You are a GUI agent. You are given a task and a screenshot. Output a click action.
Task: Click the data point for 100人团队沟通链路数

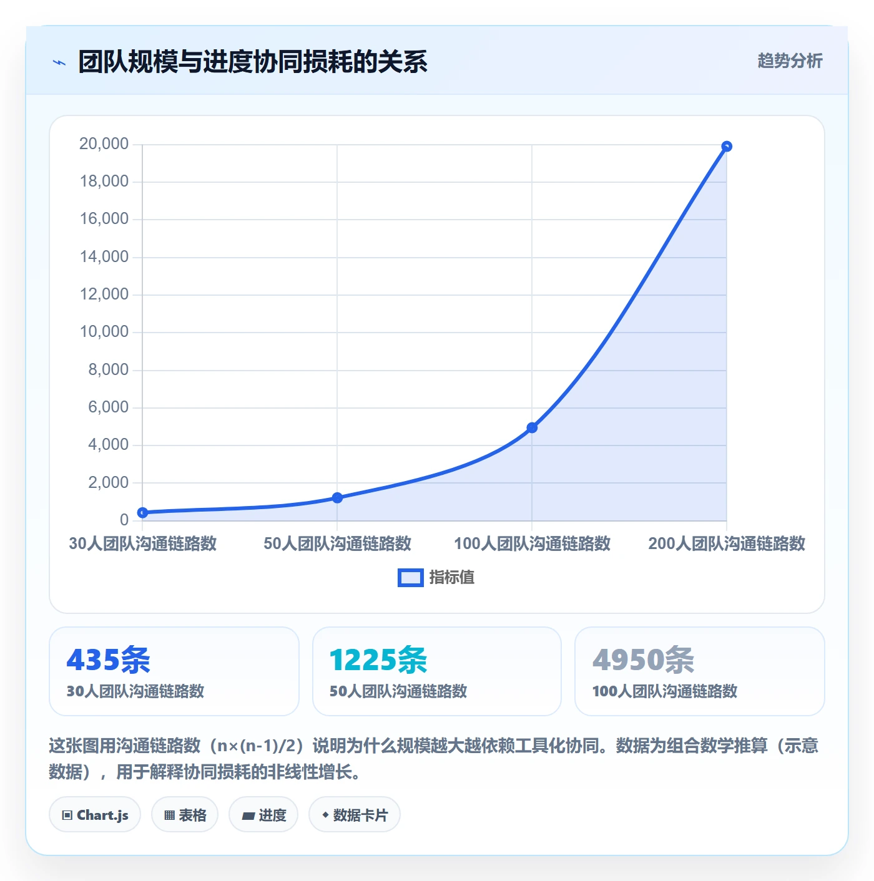(x=532, y=428)
